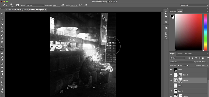Select the nyc.psd document tab

pyautogui.click(x=26, y=10)
